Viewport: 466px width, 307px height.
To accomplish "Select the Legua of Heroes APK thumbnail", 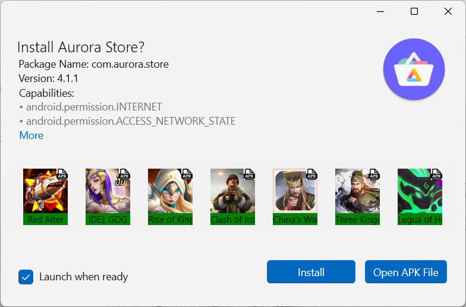I will pos(420,197).
